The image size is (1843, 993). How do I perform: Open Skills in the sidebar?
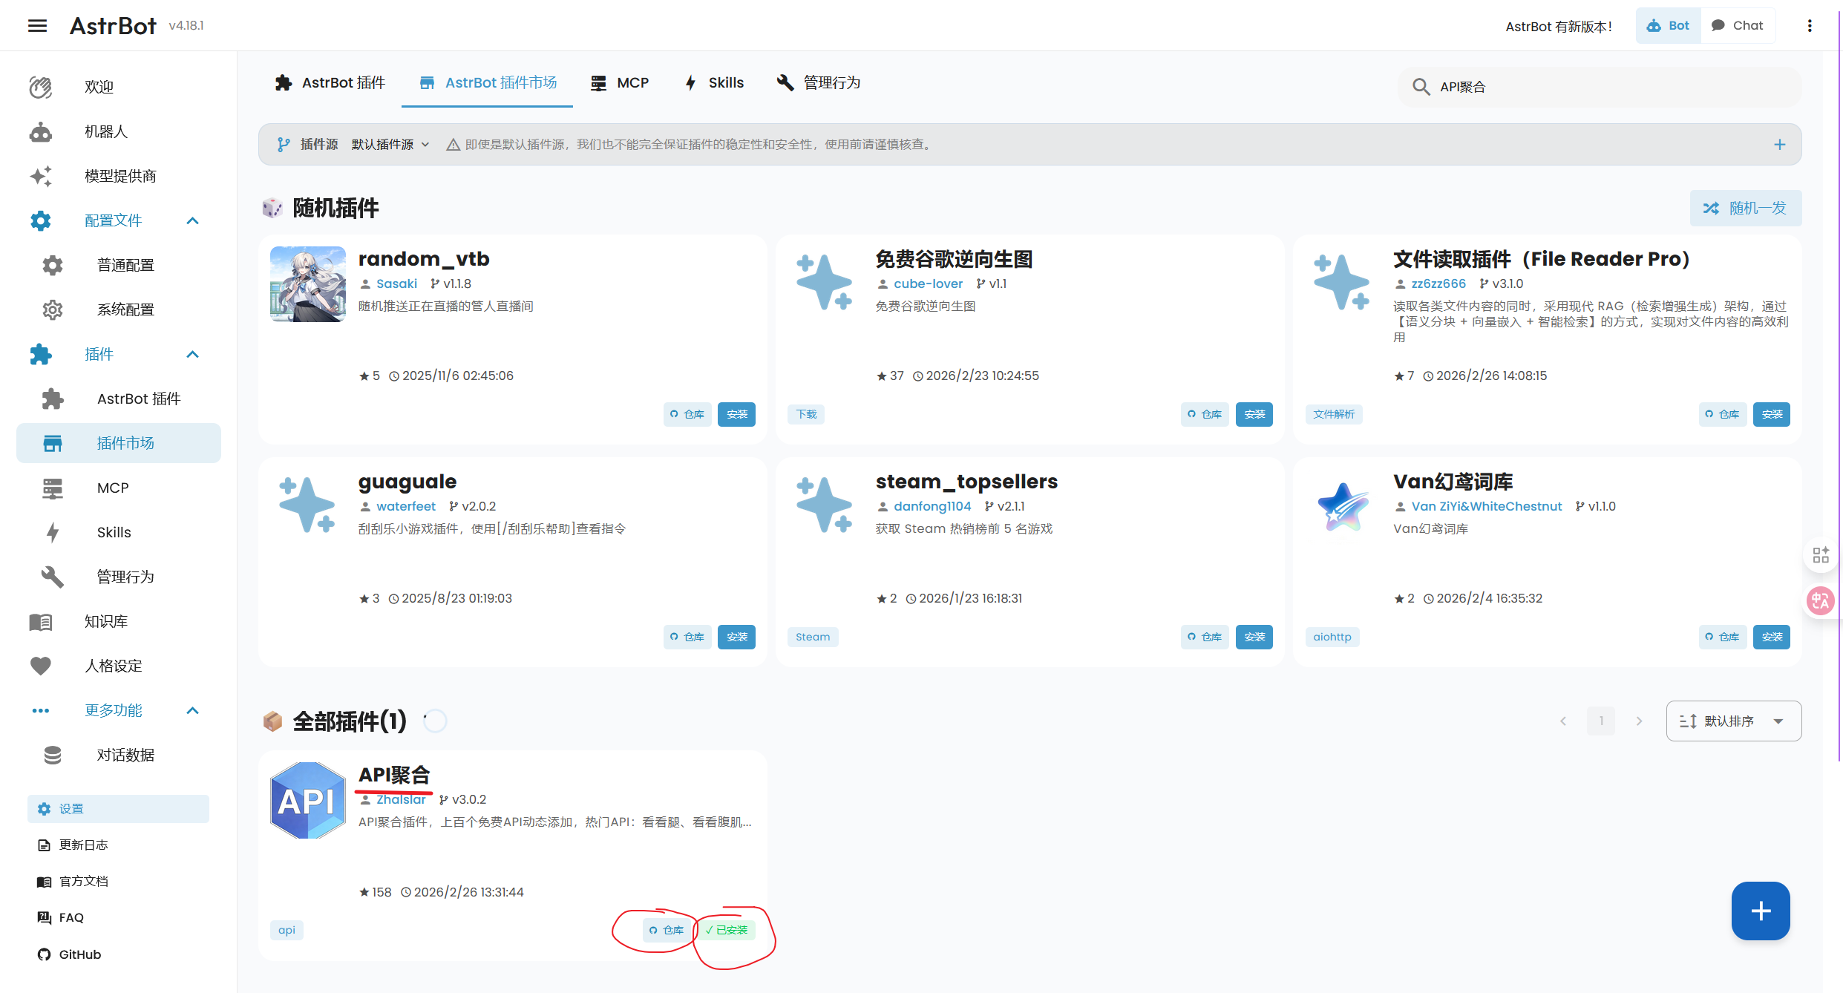pos(119,532)
